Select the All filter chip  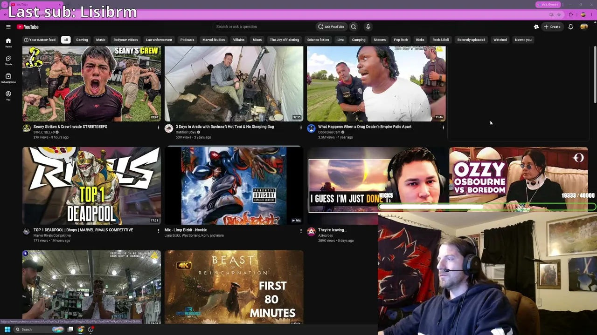click(66, 40)
